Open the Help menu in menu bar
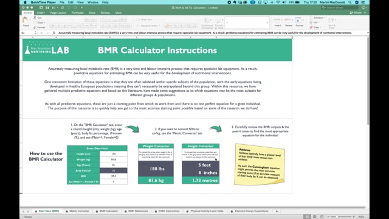Image resolution: width=389 pixels, height=219 pixels. [x=105, y=2]
